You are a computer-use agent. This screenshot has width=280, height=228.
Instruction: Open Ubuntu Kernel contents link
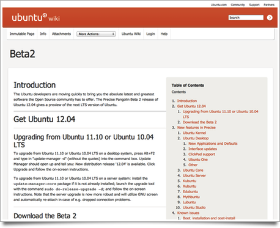tap(194, 133)
